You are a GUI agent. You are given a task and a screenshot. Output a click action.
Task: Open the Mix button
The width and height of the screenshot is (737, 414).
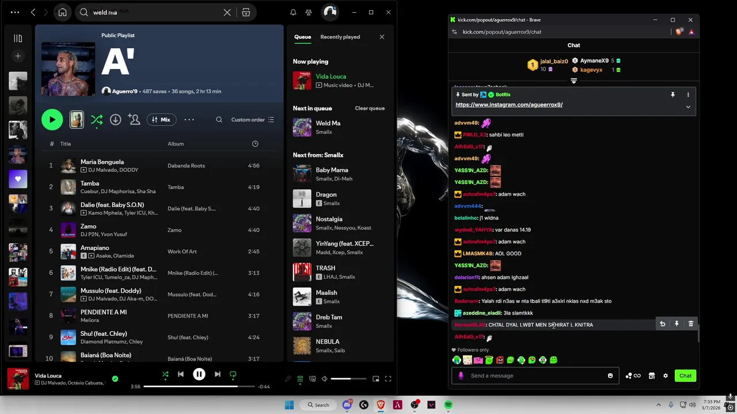161,120
